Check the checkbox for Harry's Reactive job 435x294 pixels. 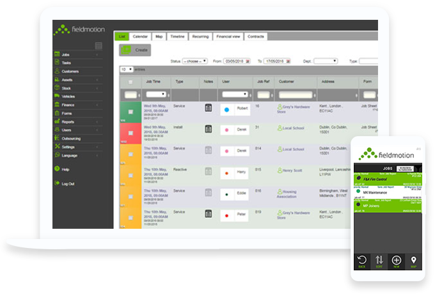130,175
